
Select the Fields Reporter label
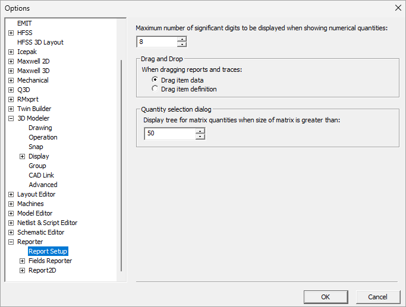[x=51, y=261]
